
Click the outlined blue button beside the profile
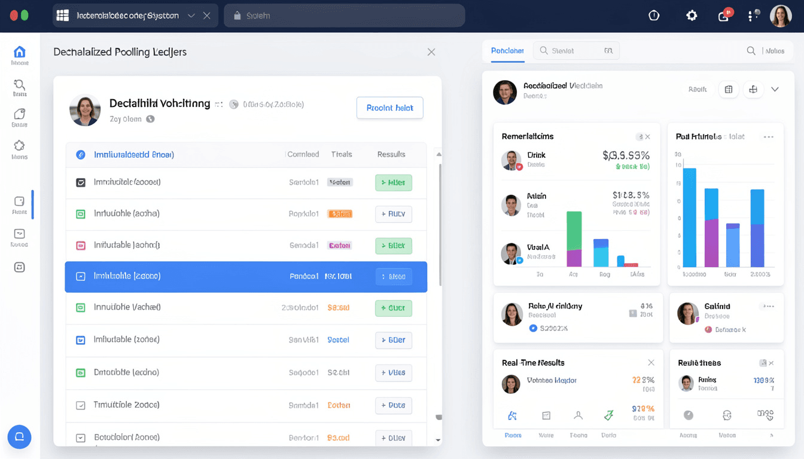(x=389, y=108)
